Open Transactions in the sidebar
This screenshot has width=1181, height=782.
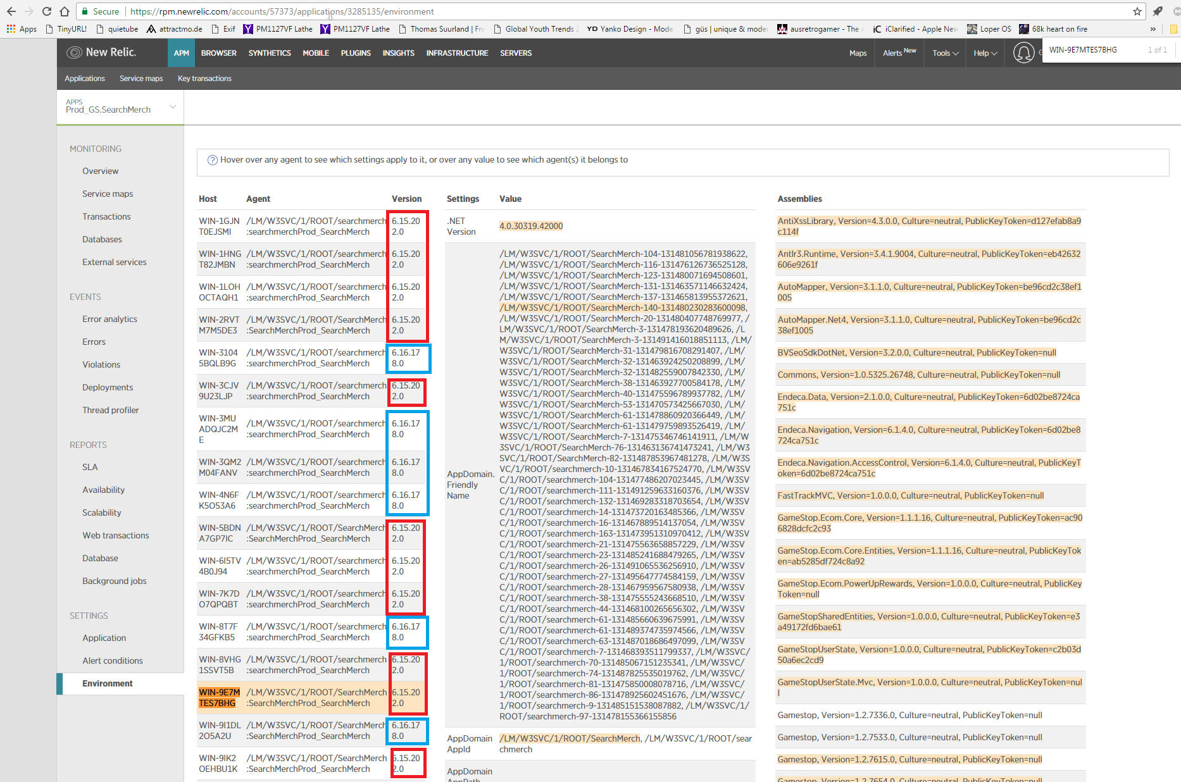(x=106, y=216)
